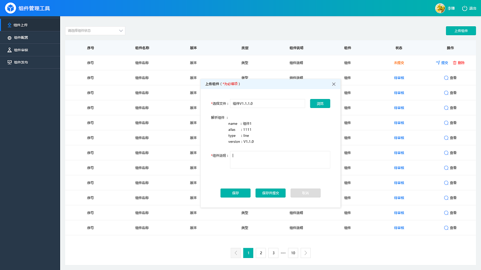Click the cube logo icon in header

click(x=11, y=8)
